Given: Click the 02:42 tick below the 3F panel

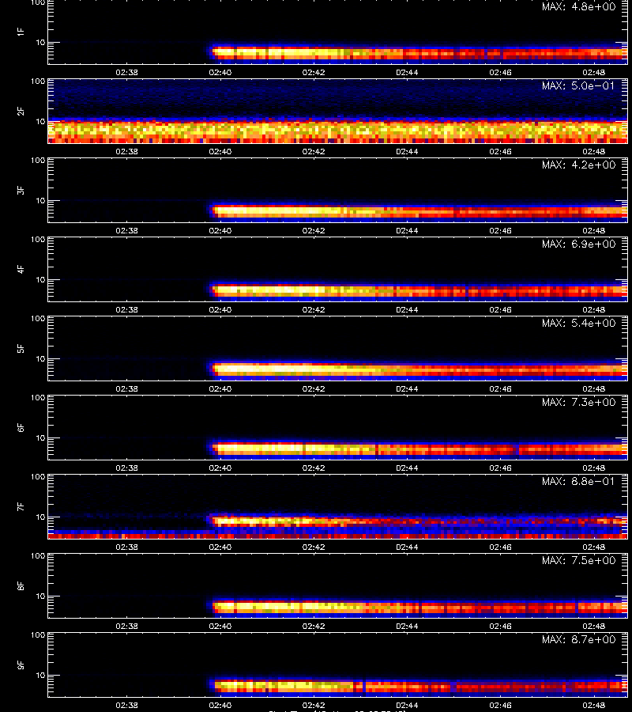Looking at the screenshot, I should pos(314,230).
